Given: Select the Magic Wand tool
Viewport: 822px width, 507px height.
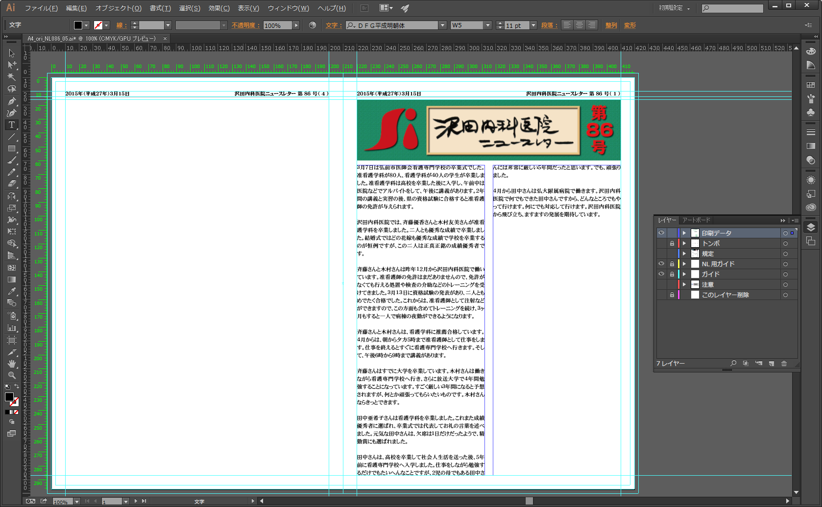Looking at the screenshot, I should pyautogui.click(x=12, y=77).
